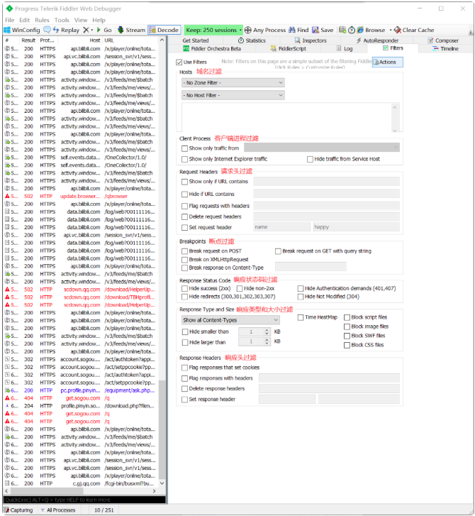
Task: Click the request header name field
Action: point(282,227)
